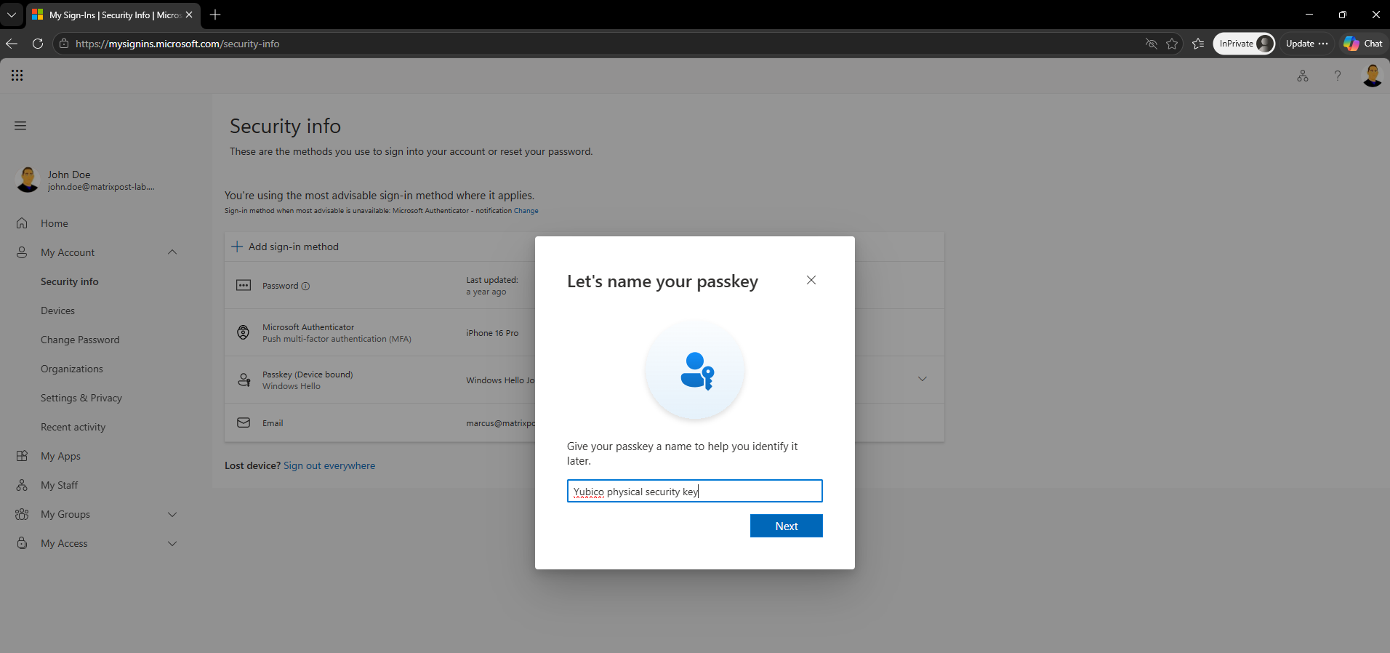The width and height of the screenshot is (1390, 653).
Task: Collapse the My Account section
Action: (x=172, y=252)
